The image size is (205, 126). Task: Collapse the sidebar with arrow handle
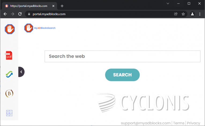21,72
